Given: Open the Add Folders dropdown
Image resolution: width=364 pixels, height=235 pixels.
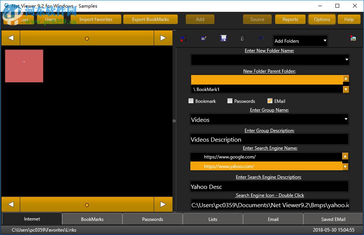Looking at the screenshot, I should tap(301, 41).
